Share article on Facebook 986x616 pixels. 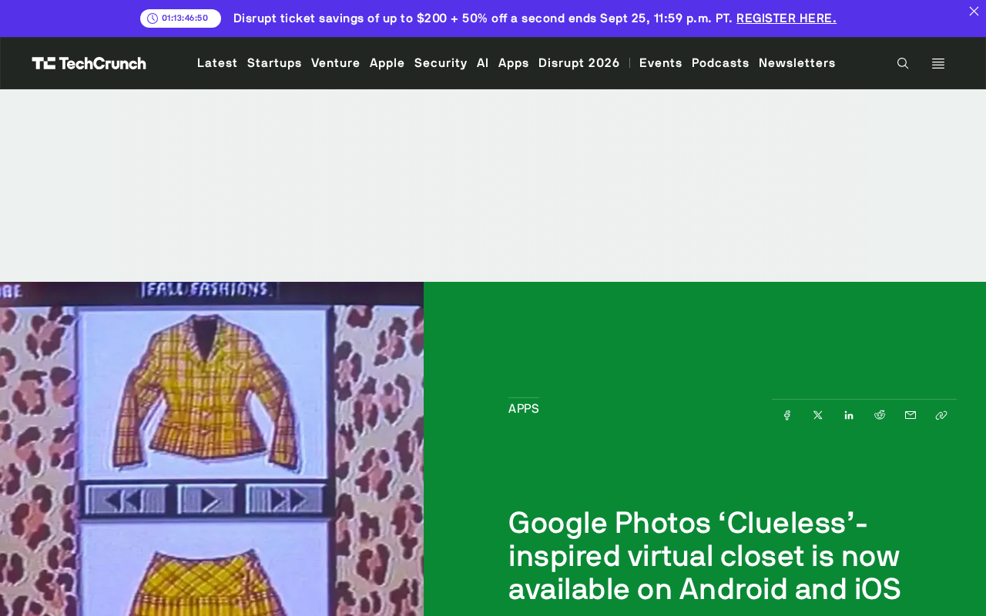pyautogui.click(x=787, y=415)
